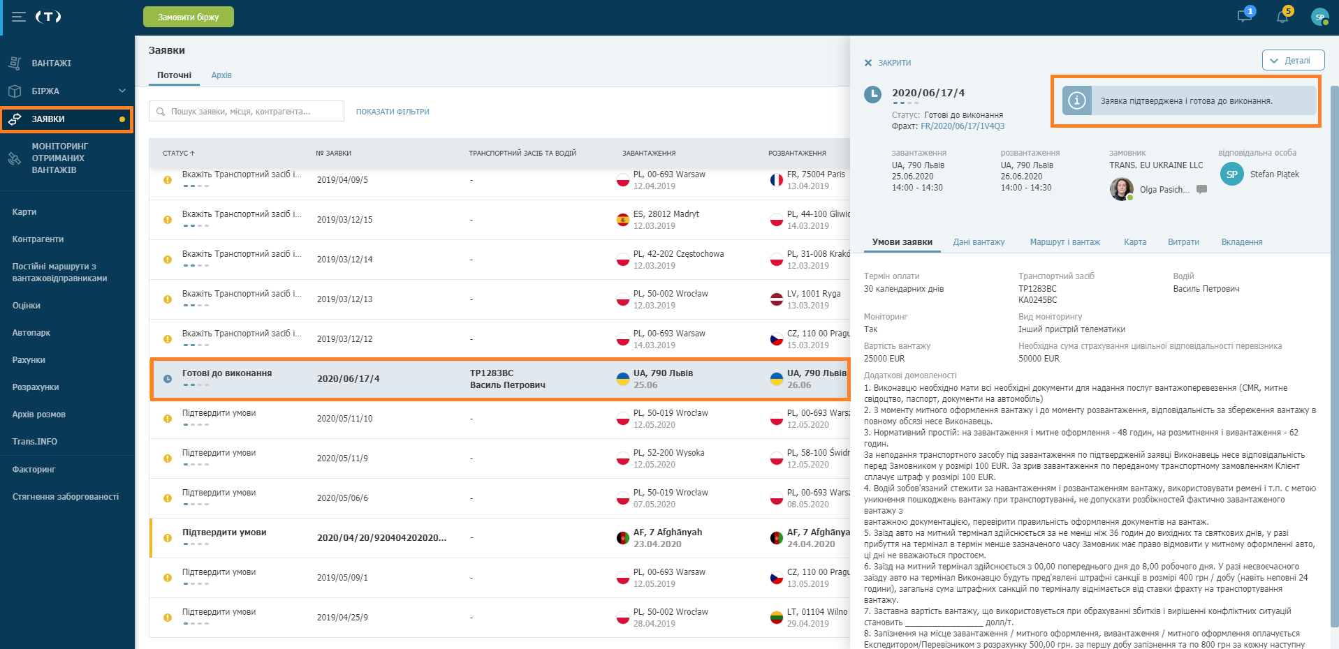Click the search magnifier icon
Viewport: 1339px width, 649px height.
coord(161,112)
